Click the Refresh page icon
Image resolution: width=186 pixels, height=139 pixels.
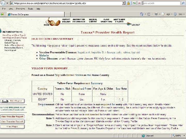pos(134,3)
